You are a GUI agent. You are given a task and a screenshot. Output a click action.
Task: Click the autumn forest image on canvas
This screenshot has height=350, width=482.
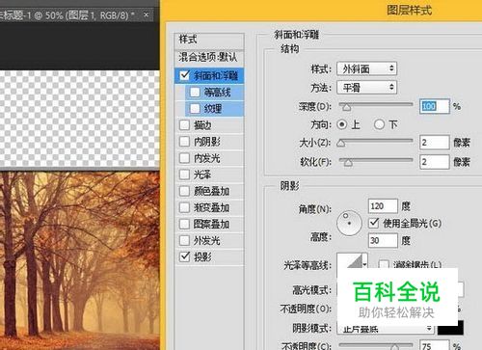80,260
